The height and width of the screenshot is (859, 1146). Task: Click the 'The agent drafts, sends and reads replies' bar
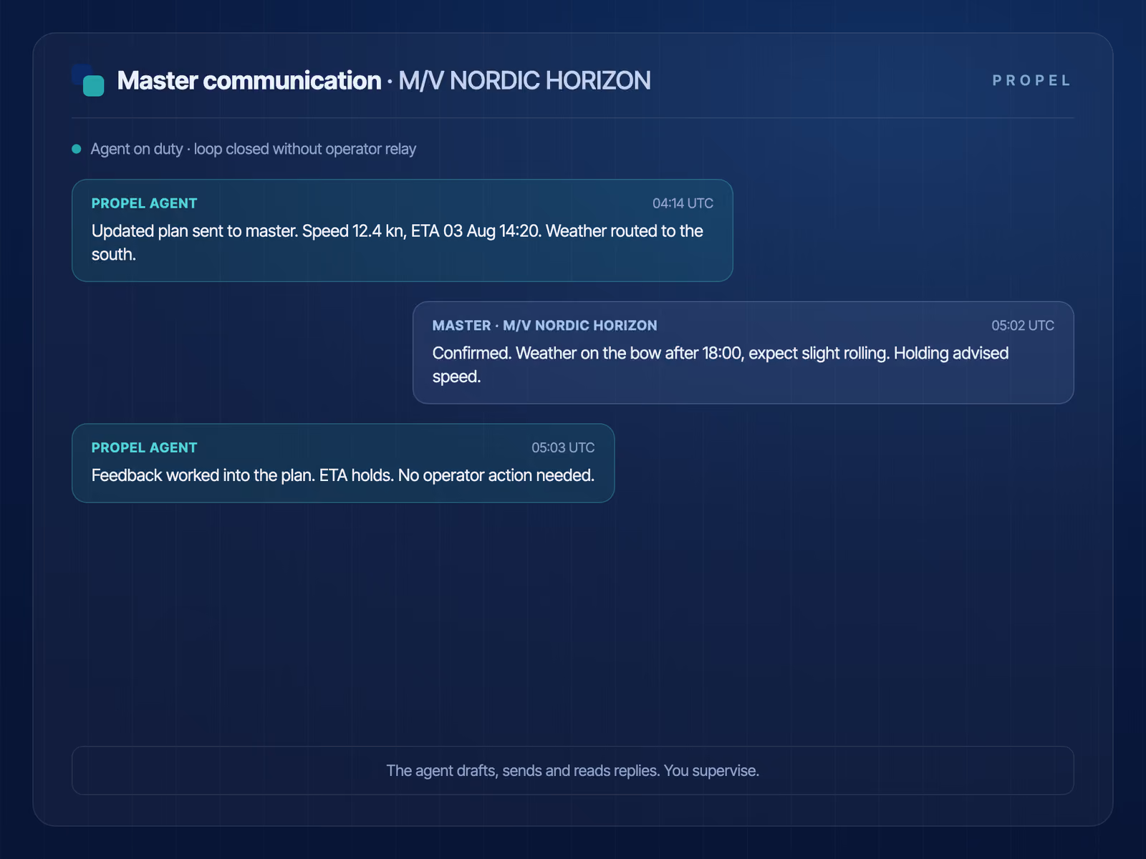pos(573,771)
